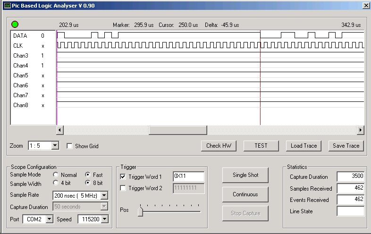Screen dimensions: 371x234
Task: Select the Chan8 channel label
Action: point(21,105)
